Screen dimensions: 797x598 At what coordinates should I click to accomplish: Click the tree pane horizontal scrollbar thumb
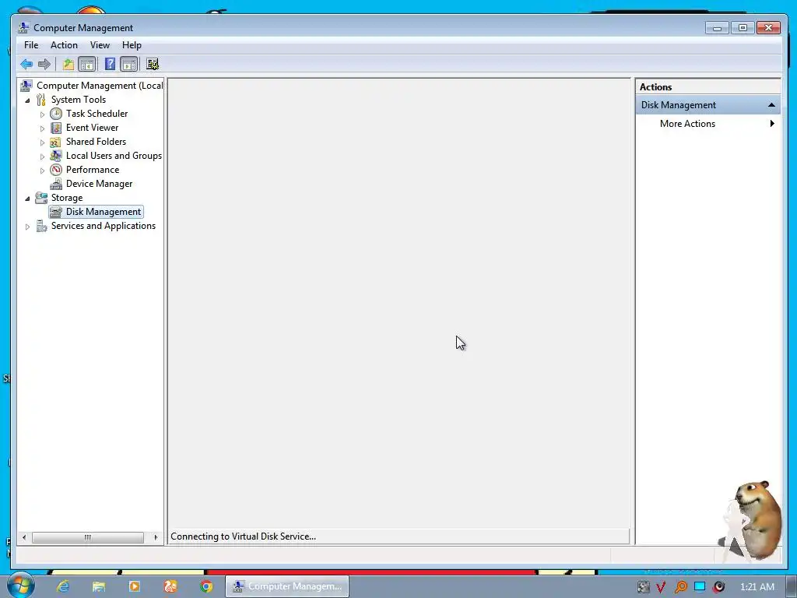pos(88,537)
